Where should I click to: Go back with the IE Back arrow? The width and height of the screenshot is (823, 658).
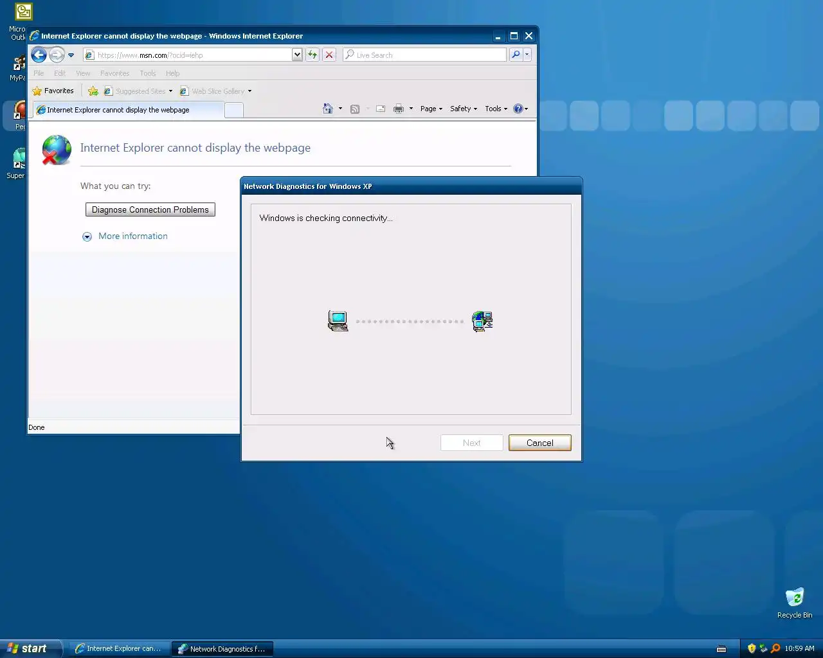[39, 55]
